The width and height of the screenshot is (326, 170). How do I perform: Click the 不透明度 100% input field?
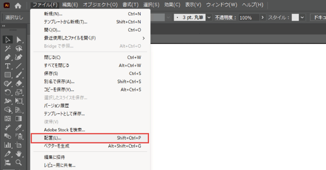point(249,18)
